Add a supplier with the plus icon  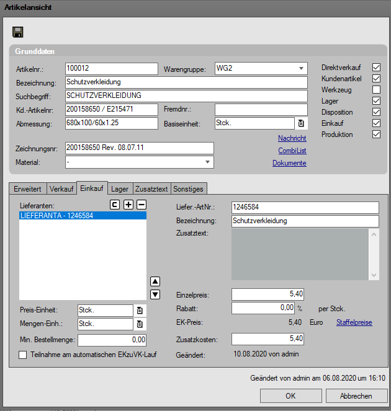coord(128,205)
